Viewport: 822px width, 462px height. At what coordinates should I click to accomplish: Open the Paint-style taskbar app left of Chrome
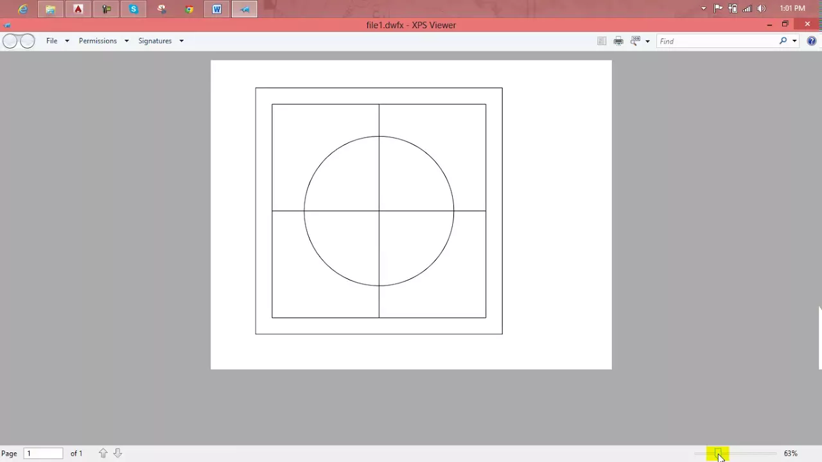162,9
